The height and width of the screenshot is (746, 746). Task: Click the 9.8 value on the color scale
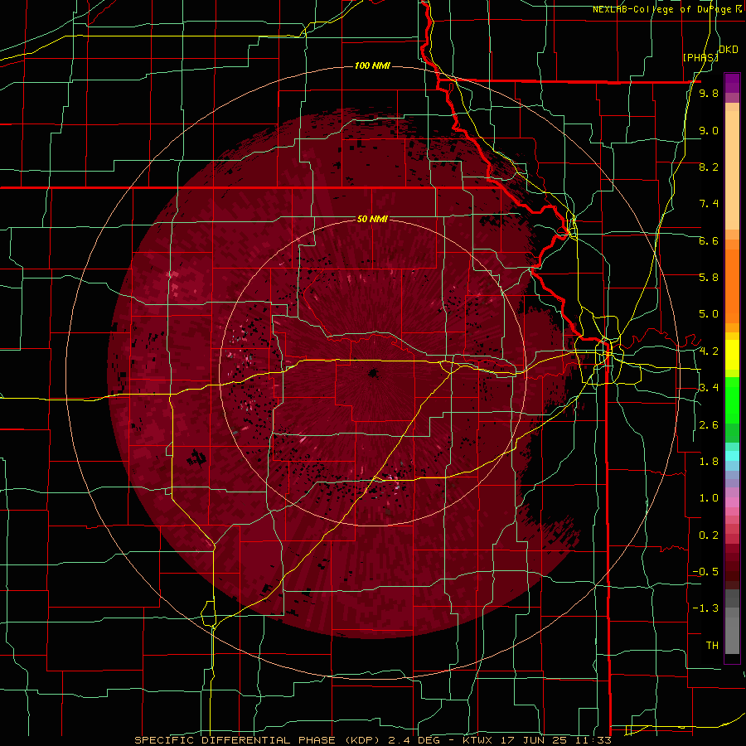(709, 94)
